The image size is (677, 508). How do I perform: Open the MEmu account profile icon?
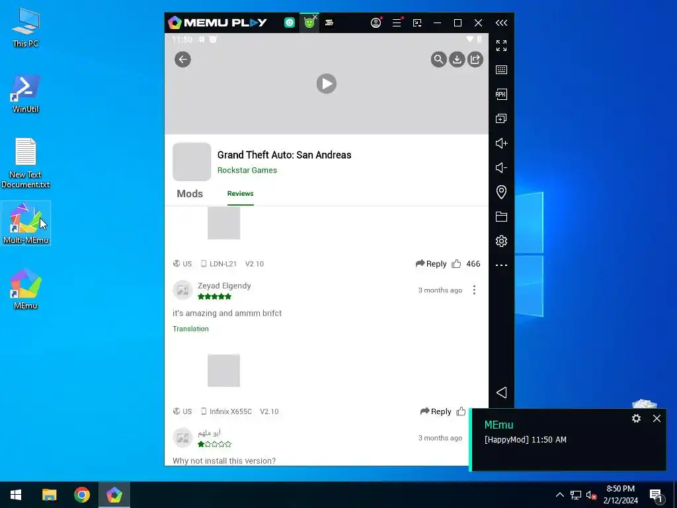(376, 23)
